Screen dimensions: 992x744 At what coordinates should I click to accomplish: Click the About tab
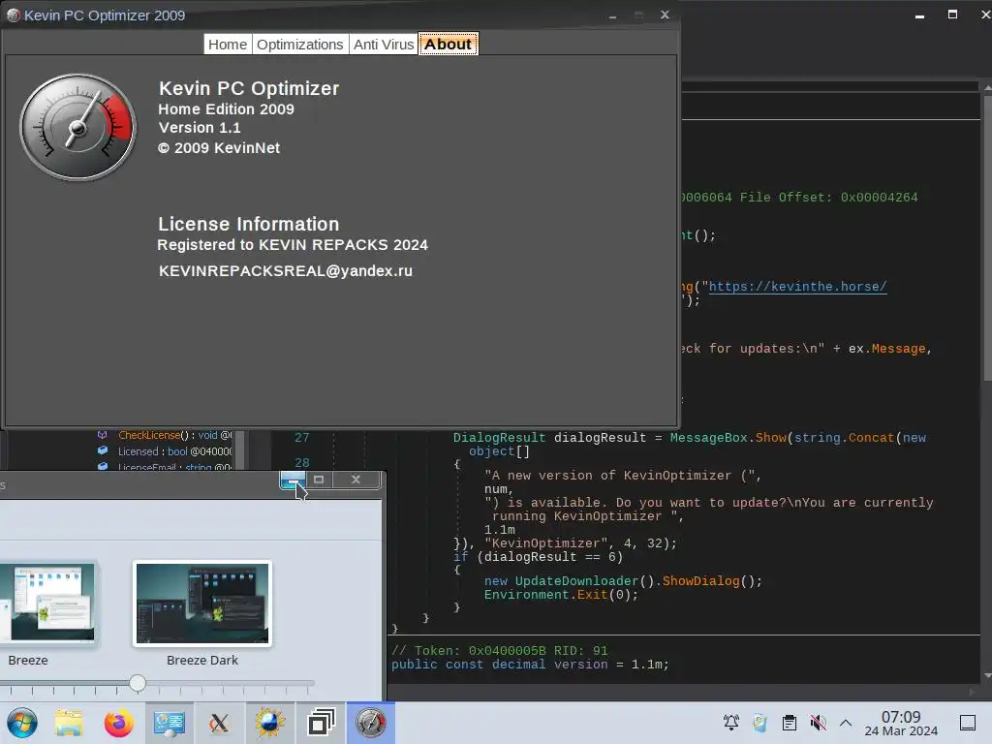pyautogui.click(x=448, y=45)
